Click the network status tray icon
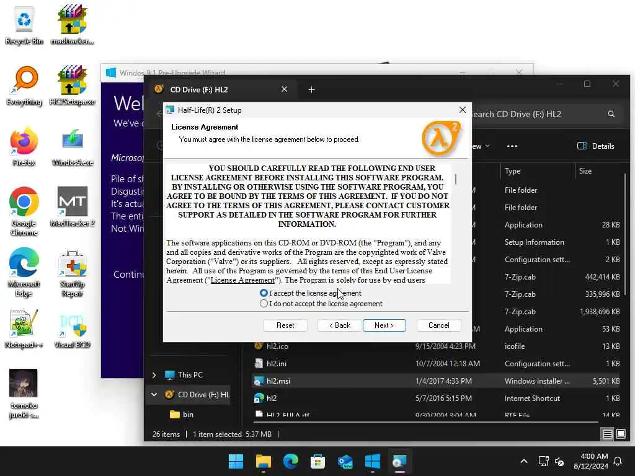This screenshot has height=476, width=635. click(x=543, y=461)
